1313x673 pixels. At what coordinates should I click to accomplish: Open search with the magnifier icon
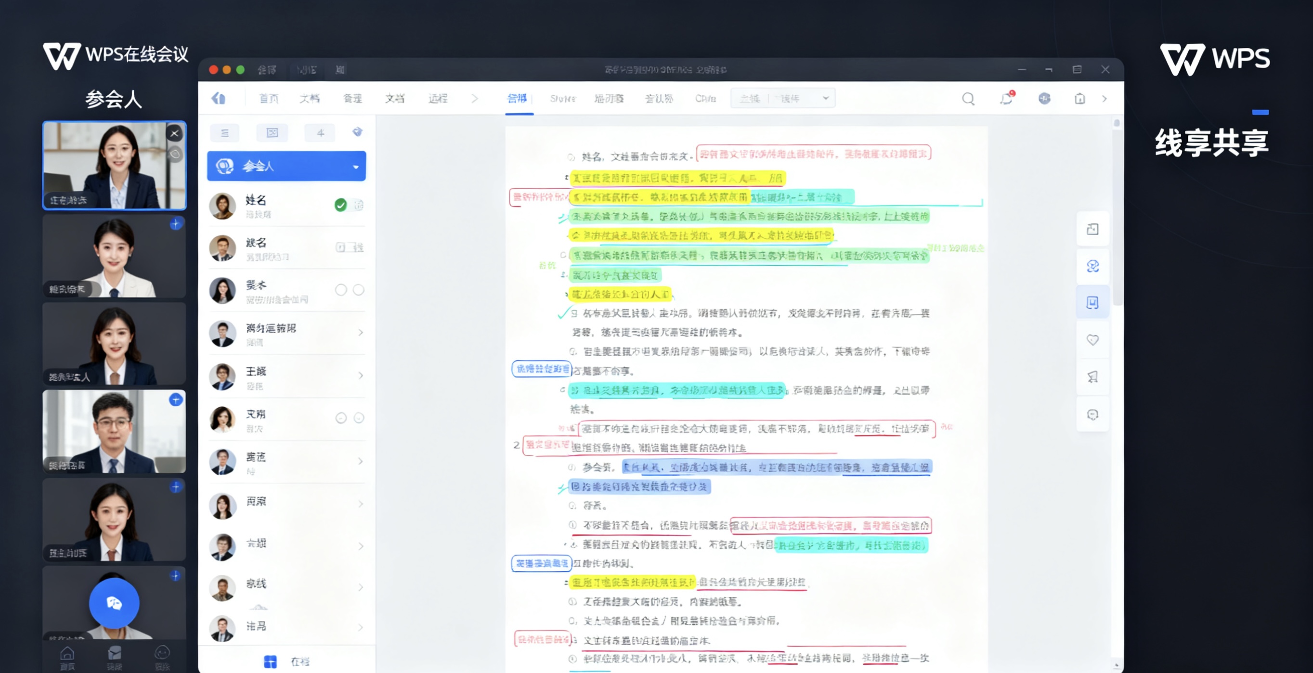click(x=968, y=99)
